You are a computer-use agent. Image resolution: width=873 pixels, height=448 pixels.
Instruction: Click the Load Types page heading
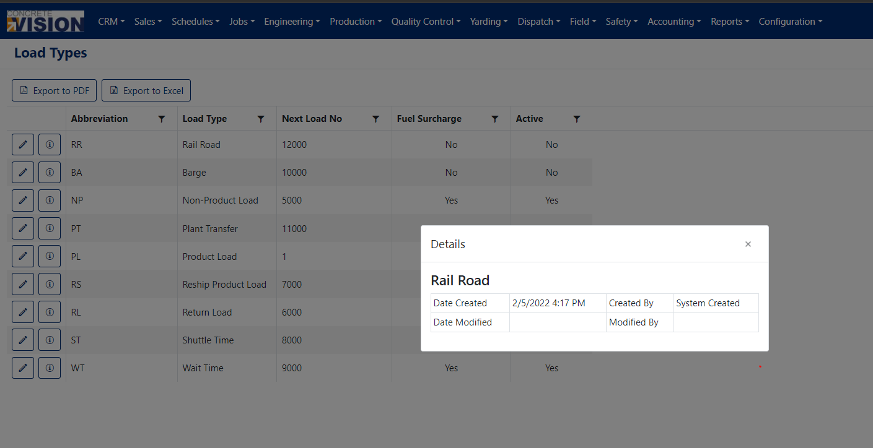[x=51, y=53]
